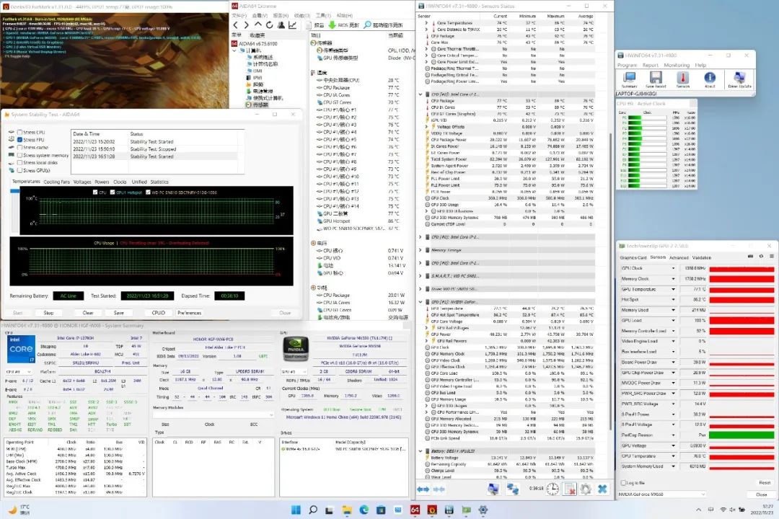Click the Preferences button in AIDA64 test
The image size is (779, 519).
click(189, 313)
